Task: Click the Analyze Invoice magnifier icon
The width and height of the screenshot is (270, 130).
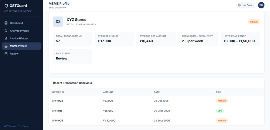Action: pos(6,31)
